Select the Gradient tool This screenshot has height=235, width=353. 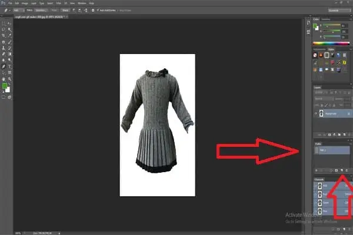[x=9, y=54]
